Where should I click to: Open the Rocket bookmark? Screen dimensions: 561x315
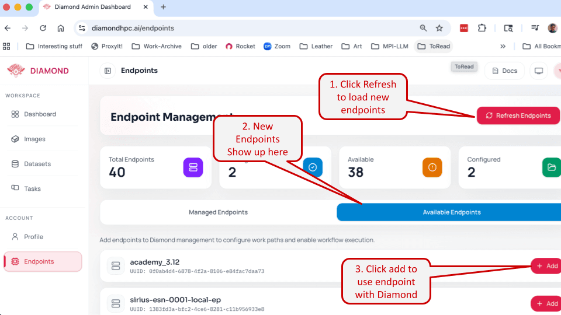[x=240, y=46]
